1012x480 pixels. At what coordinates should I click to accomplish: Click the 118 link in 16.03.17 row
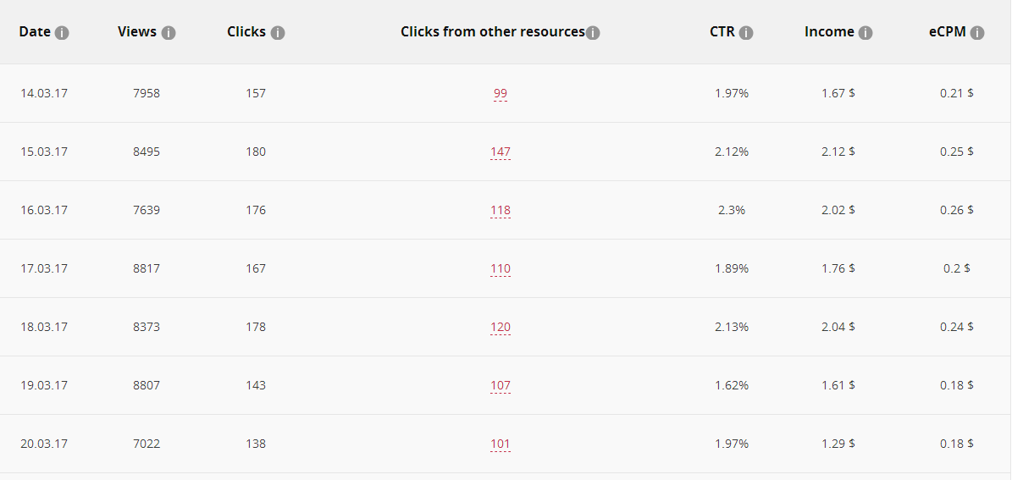point(500,210)
